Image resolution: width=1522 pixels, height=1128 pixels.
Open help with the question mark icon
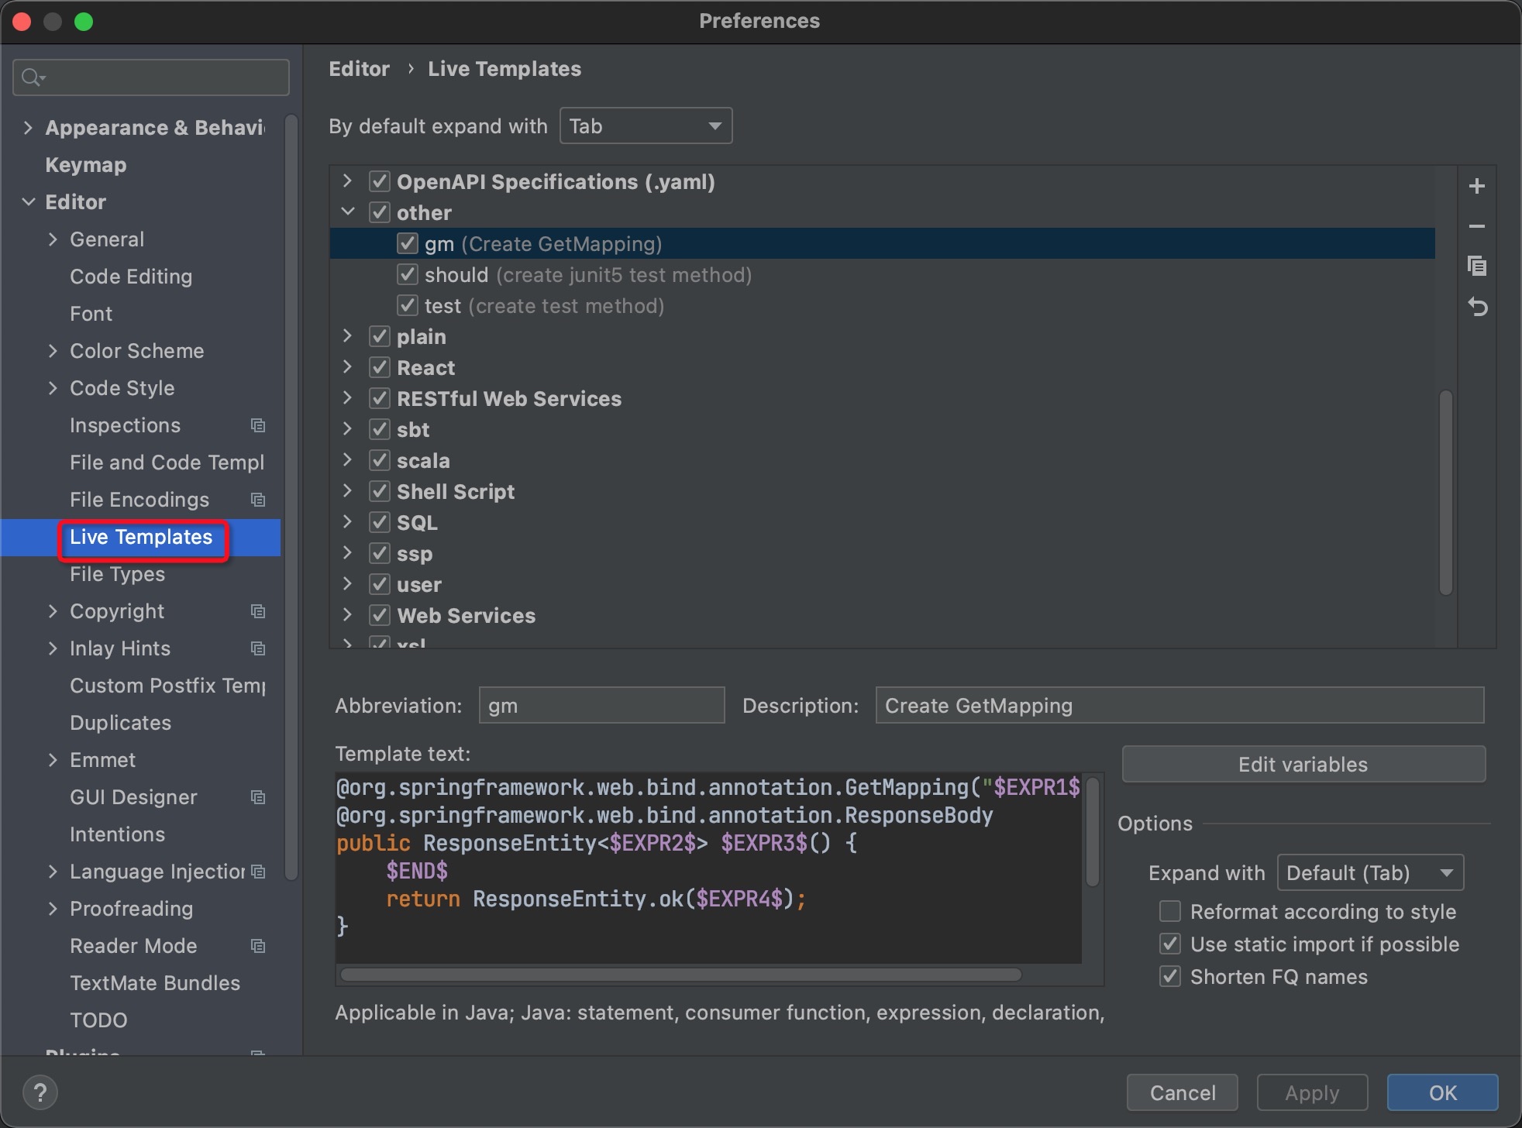click(40, 1092)
